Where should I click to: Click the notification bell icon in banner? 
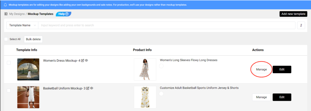pyautogui.click(x=5, y=5)
